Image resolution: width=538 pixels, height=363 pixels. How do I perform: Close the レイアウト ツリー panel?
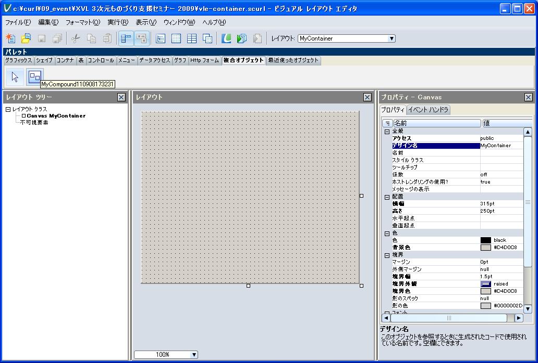tap(121, 97)
